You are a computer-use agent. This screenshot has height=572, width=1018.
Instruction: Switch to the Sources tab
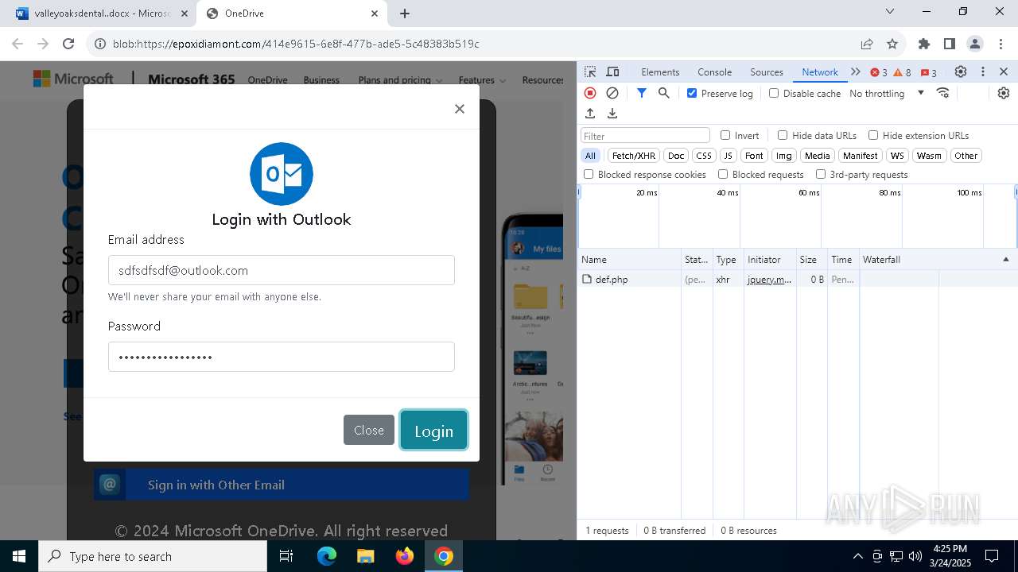tap(767, 71)
